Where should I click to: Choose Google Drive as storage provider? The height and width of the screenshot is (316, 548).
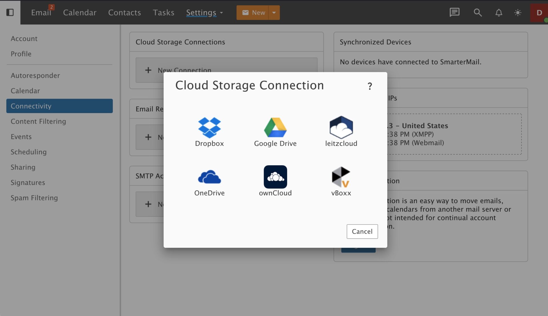coord(275,128)
